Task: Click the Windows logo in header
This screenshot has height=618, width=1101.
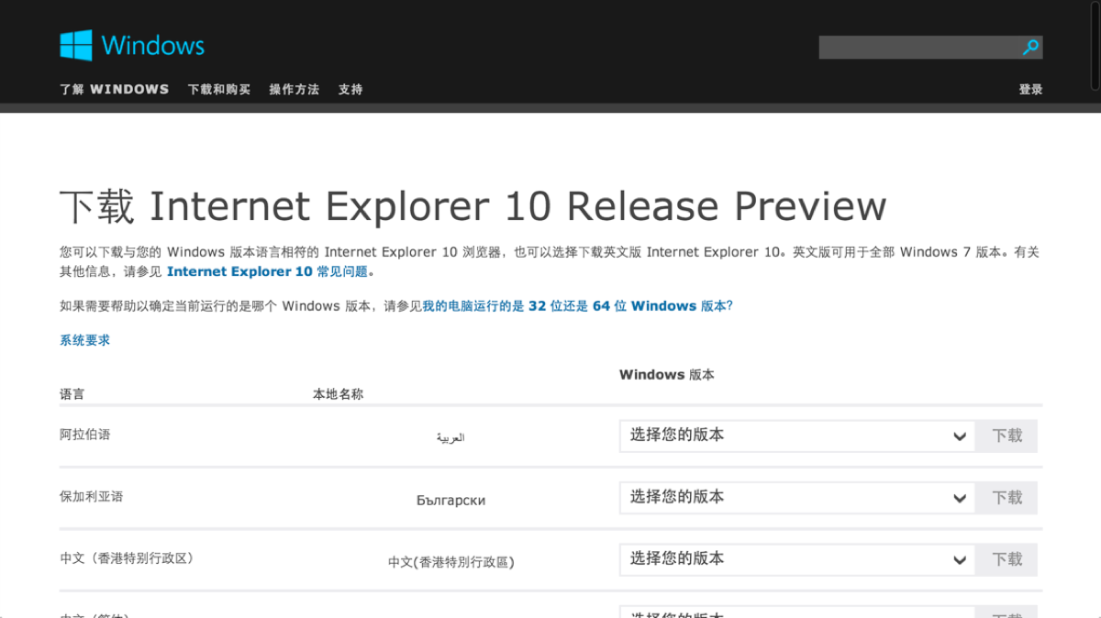Action: point(132,45)
